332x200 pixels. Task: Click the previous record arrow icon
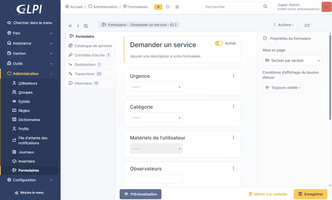[78, 26]
